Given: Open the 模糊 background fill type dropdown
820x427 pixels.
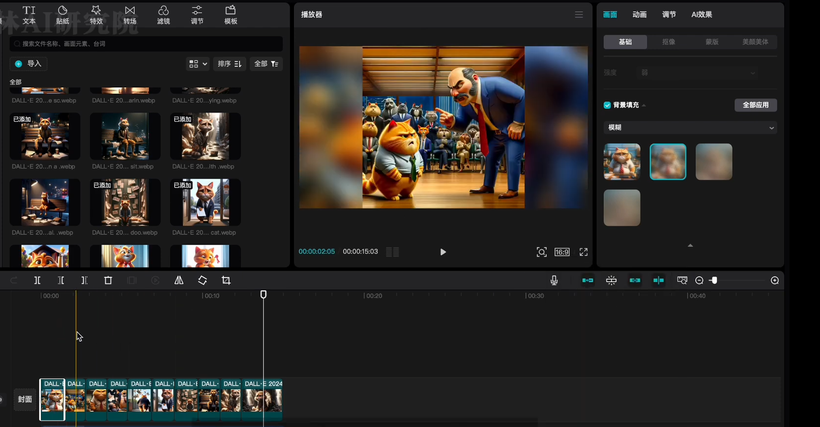Looking at the screenshot, I should coord(690,128).
